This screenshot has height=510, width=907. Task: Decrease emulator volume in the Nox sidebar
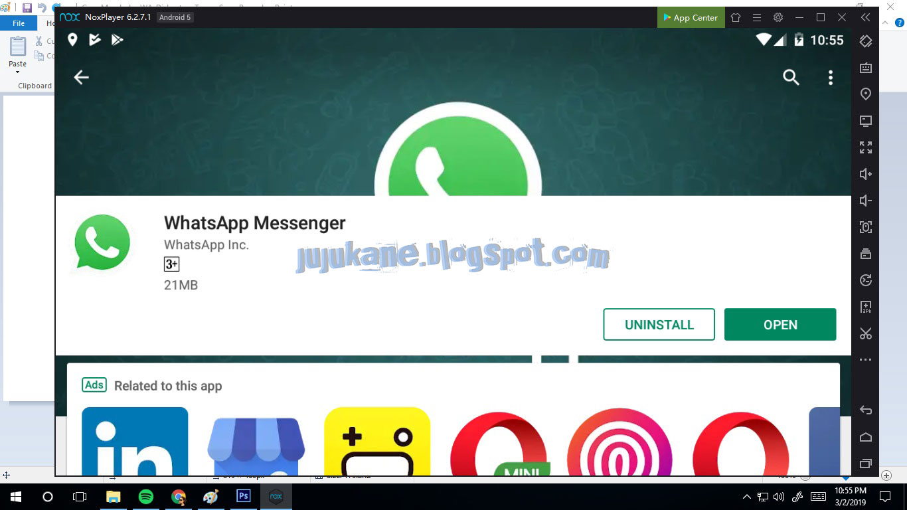[x=866, y=201]
